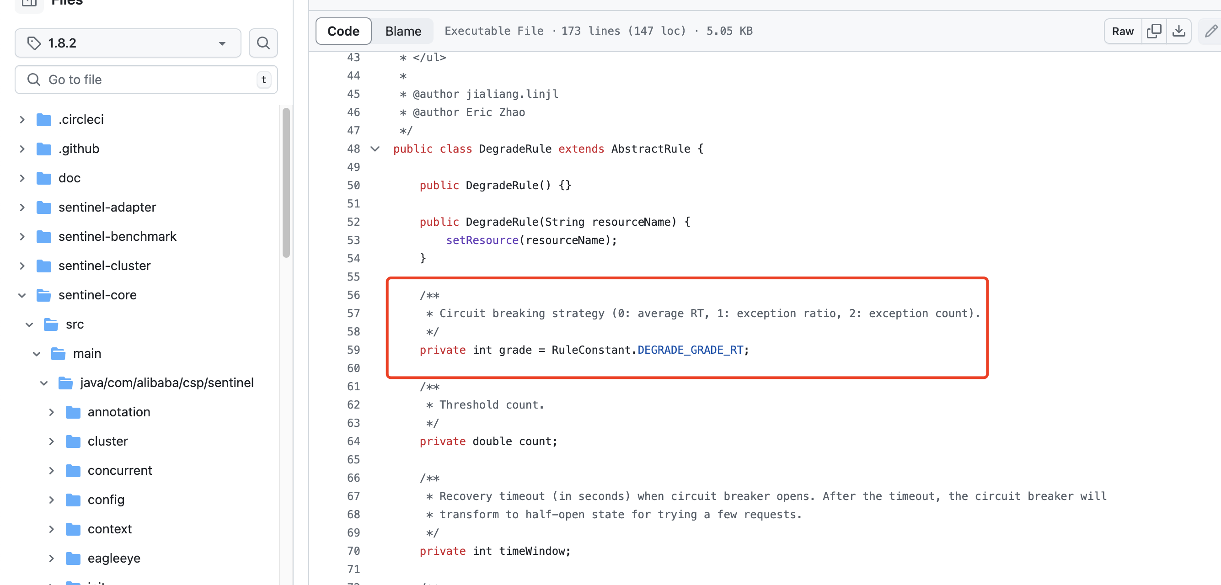Click the open src folder icon
Viewport: 1221px width, 585px height.
pyautogui.click(x=51, y=324)
